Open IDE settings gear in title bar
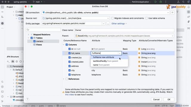The width and height of the screenshot is (191, 107). (x=188, y=2)
